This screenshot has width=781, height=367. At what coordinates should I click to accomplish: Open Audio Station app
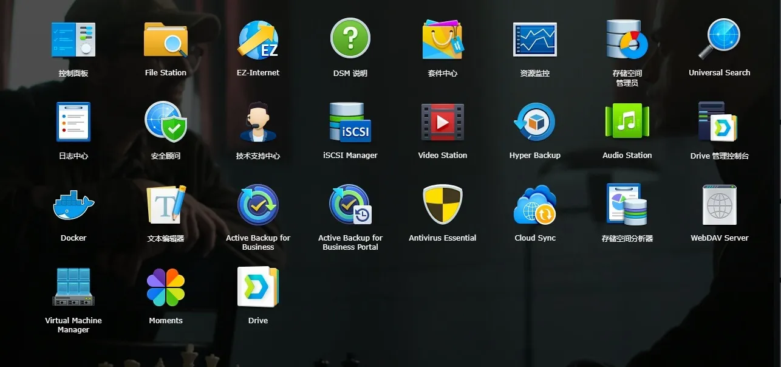tap(627, 121)
